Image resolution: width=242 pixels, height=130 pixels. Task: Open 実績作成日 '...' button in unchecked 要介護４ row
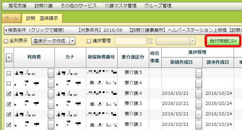(x=199, y=83)
